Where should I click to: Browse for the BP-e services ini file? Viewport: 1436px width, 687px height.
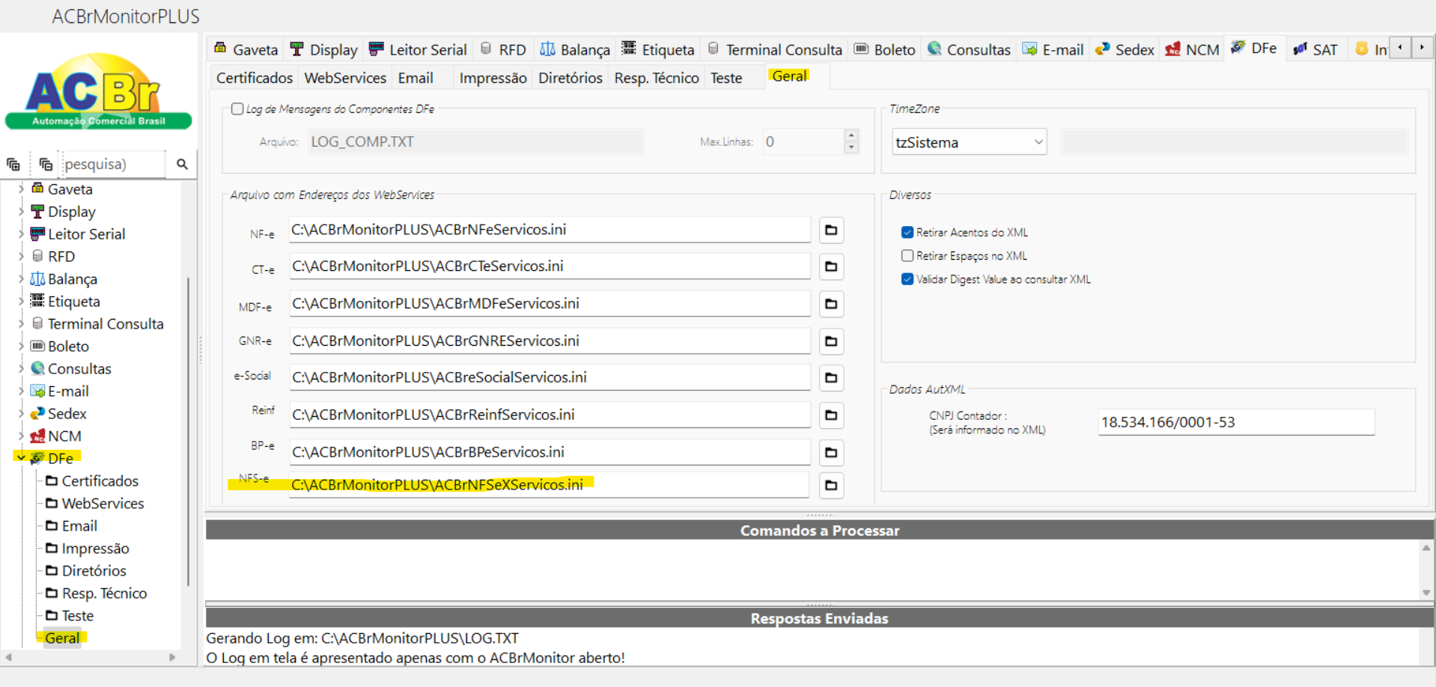831,453
